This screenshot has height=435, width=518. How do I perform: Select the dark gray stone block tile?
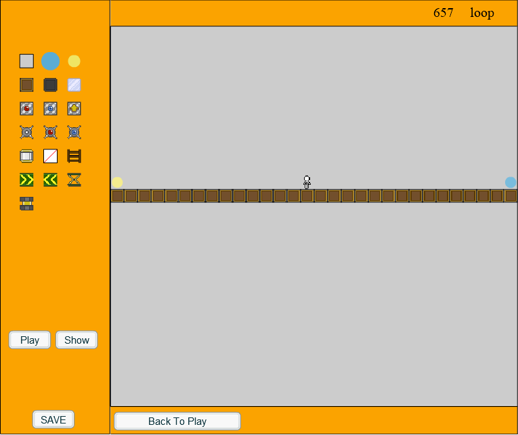click(x=51, y=85)
